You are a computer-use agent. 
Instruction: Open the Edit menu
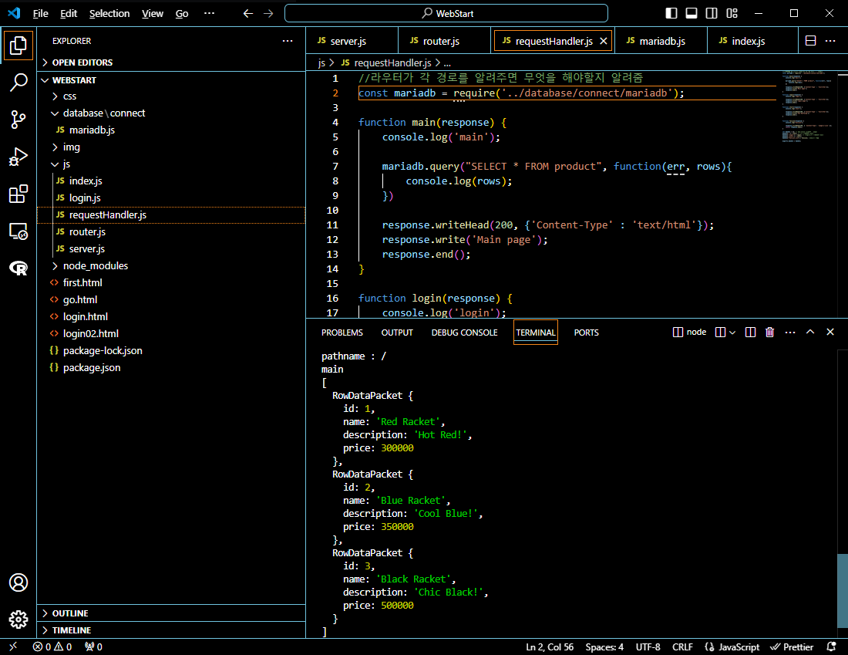69,14
